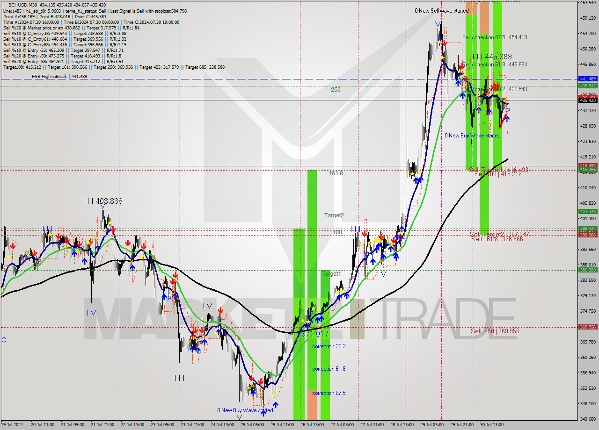Select the 'Target1' label on the chart
This screenshot has width=599, height=430.
pyautogui.click(x=331, y=274)
